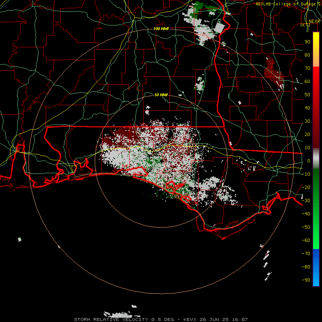This screenshot has height=322, width=322.
Task: Click the KEVX radar station identifier
Action: click(190, 319)
